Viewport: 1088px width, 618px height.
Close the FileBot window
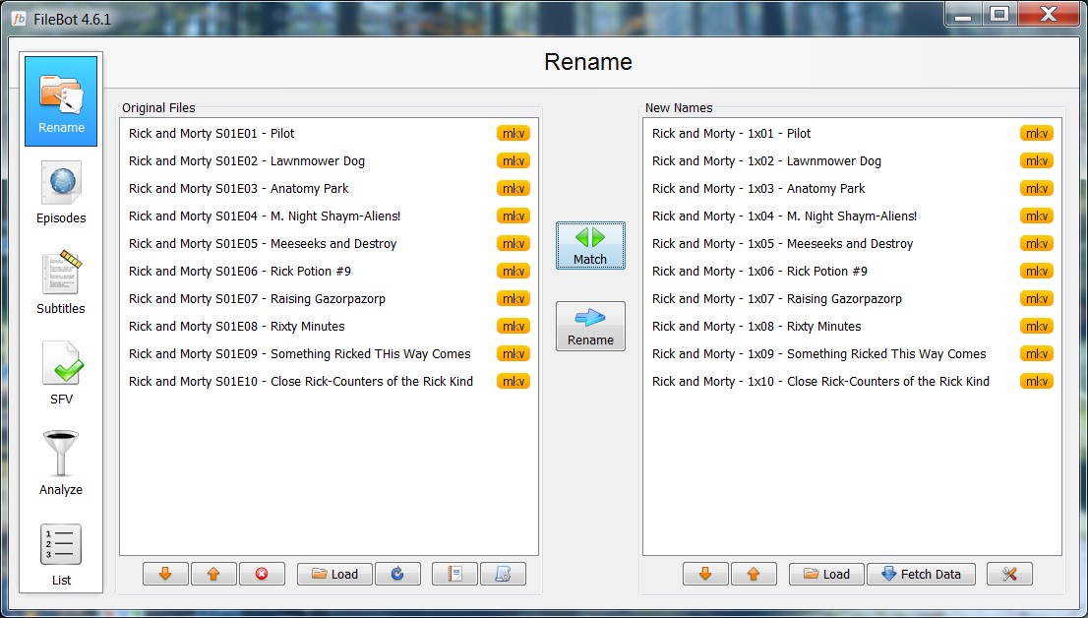coord(1049,14)
